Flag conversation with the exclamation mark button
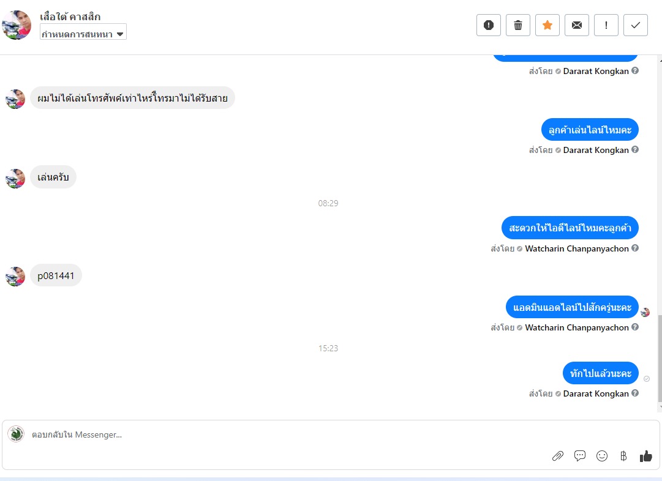662x481 pixels. (606, 25)
